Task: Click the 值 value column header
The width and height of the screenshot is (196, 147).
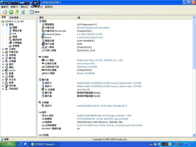Action: point(111,18)
